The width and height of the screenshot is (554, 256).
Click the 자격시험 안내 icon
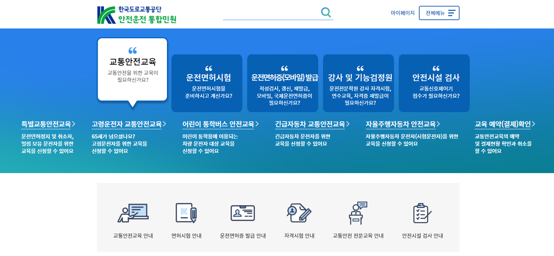[x=299, y=212]
